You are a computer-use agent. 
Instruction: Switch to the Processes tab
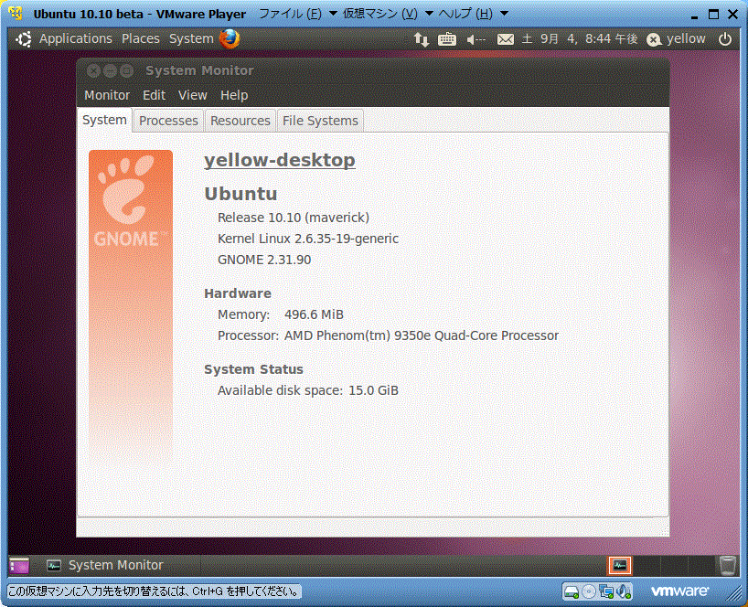(x=168, y=121)
